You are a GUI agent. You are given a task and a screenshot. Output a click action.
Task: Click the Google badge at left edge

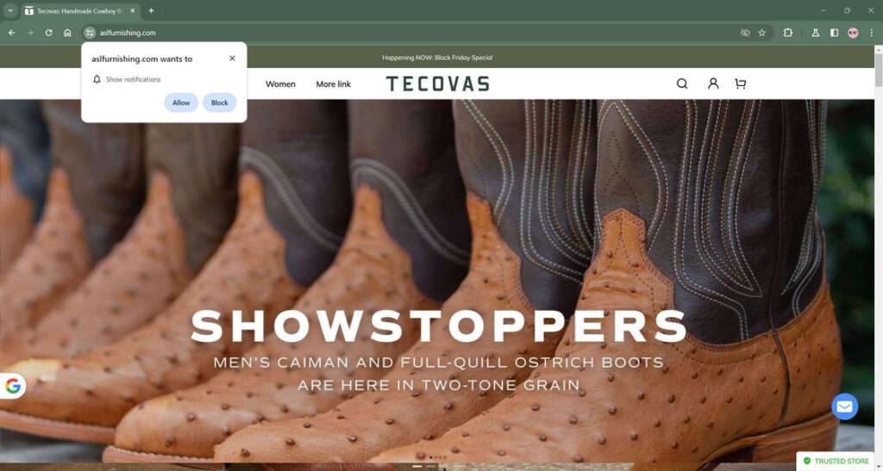(x=12, y=386)
